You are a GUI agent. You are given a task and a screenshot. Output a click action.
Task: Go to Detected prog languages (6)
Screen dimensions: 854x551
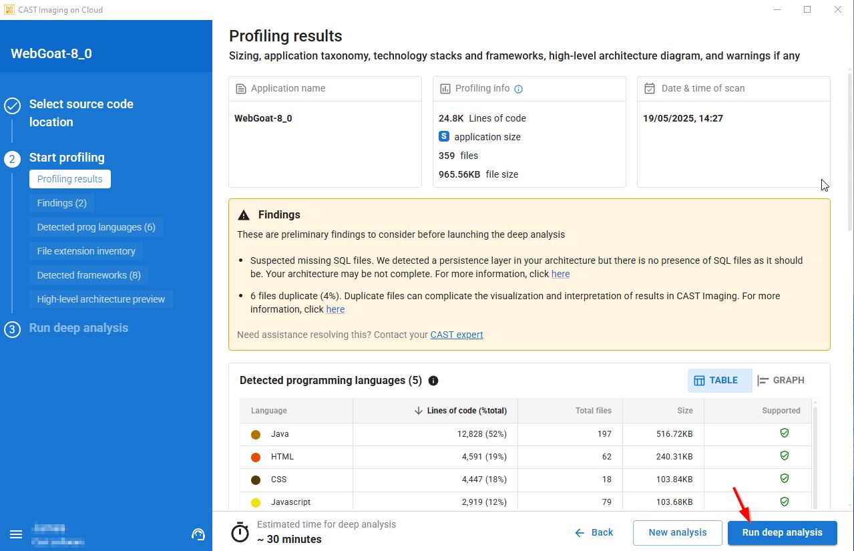(x=96, y=227)
